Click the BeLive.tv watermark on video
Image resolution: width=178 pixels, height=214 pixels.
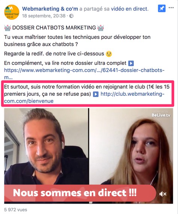[161, 114]
